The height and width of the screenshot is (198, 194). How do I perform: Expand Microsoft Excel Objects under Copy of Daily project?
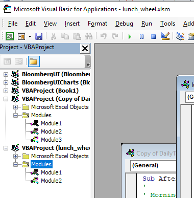(x=15, y=107)
